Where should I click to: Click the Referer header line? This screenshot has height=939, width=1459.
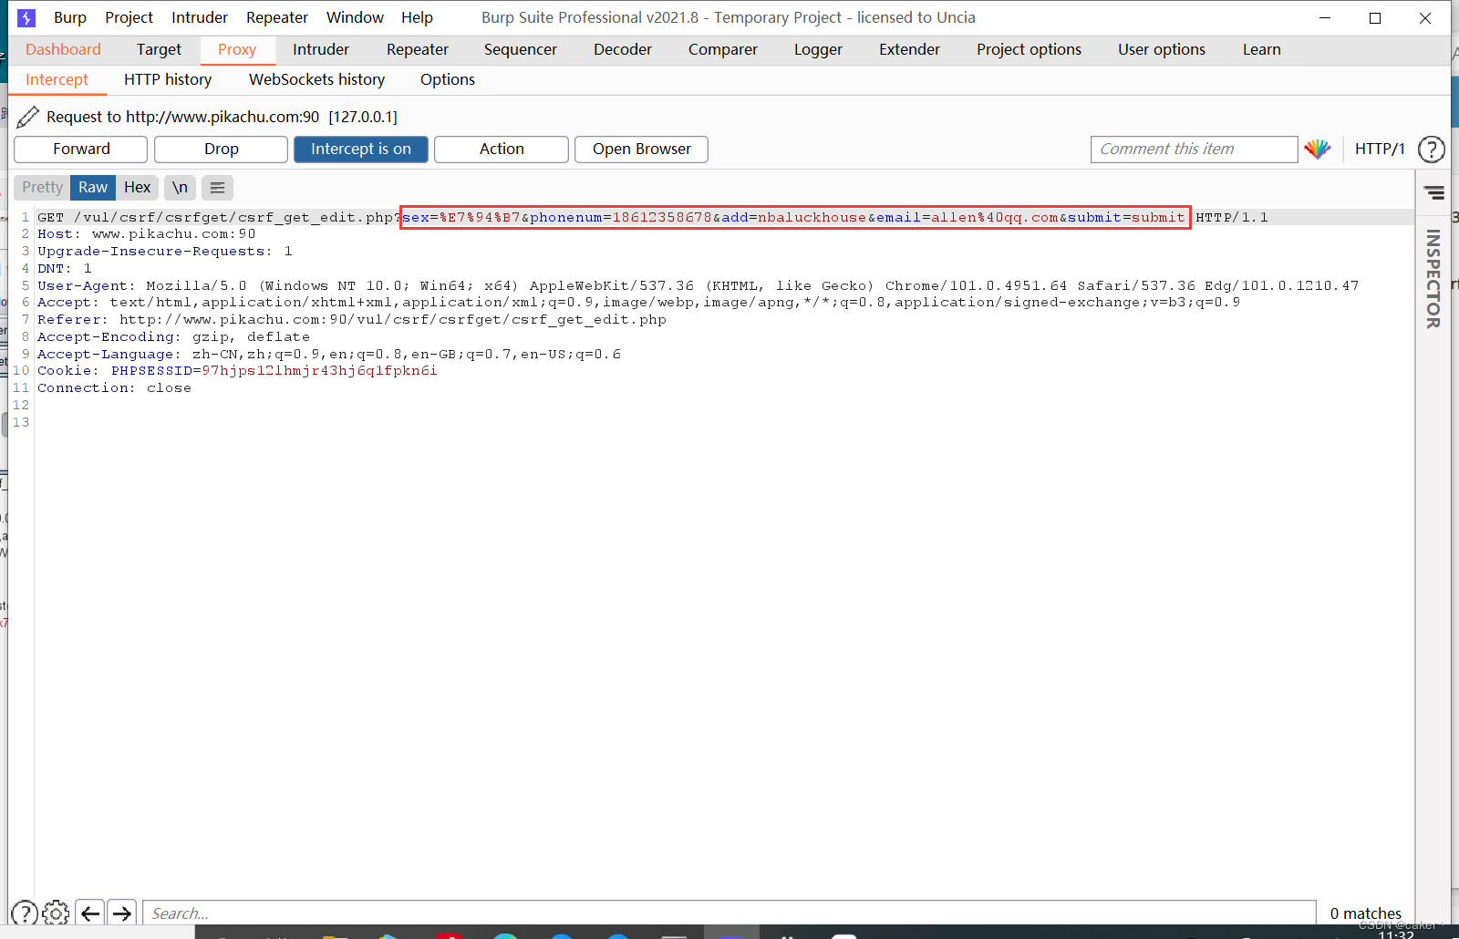click(x=352, y=320)
